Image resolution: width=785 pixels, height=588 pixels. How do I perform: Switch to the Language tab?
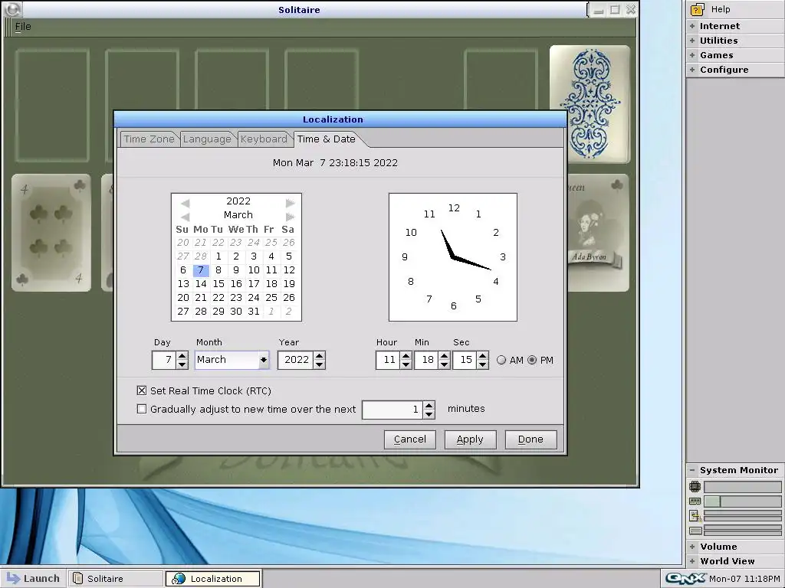(x=207, y=139)
